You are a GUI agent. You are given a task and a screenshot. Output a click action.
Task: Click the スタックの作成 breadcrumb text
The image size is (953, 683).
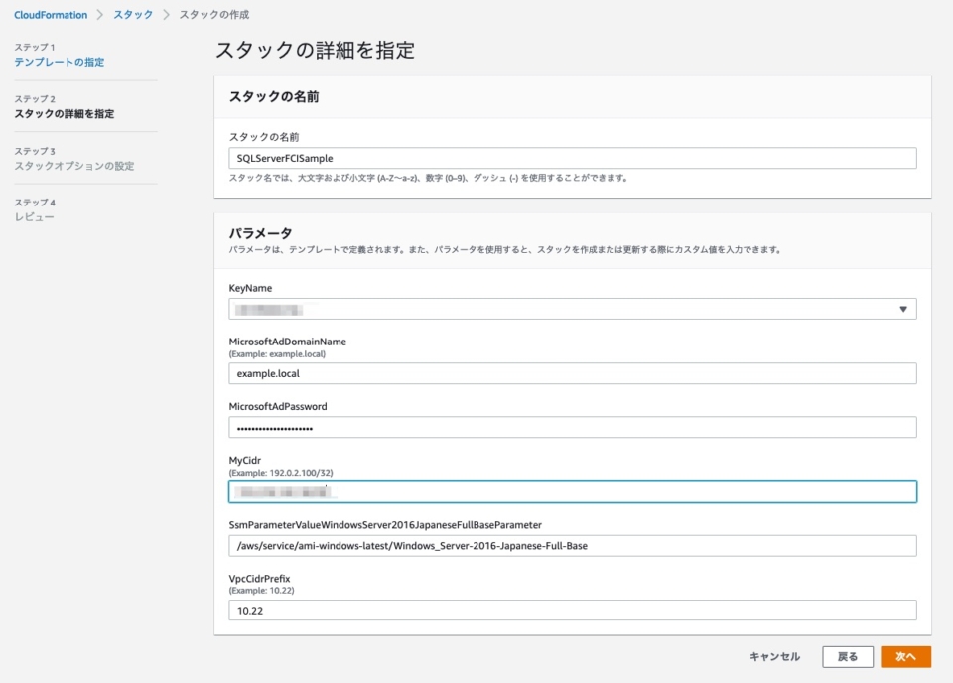click(x=214, y=15)
